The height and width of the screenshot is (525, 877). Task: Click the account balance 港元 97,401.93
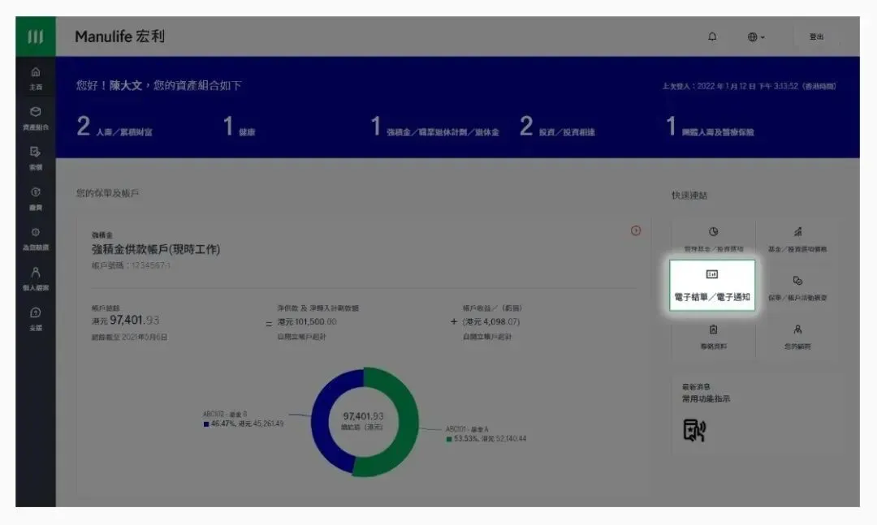click(x=125, y=321)
